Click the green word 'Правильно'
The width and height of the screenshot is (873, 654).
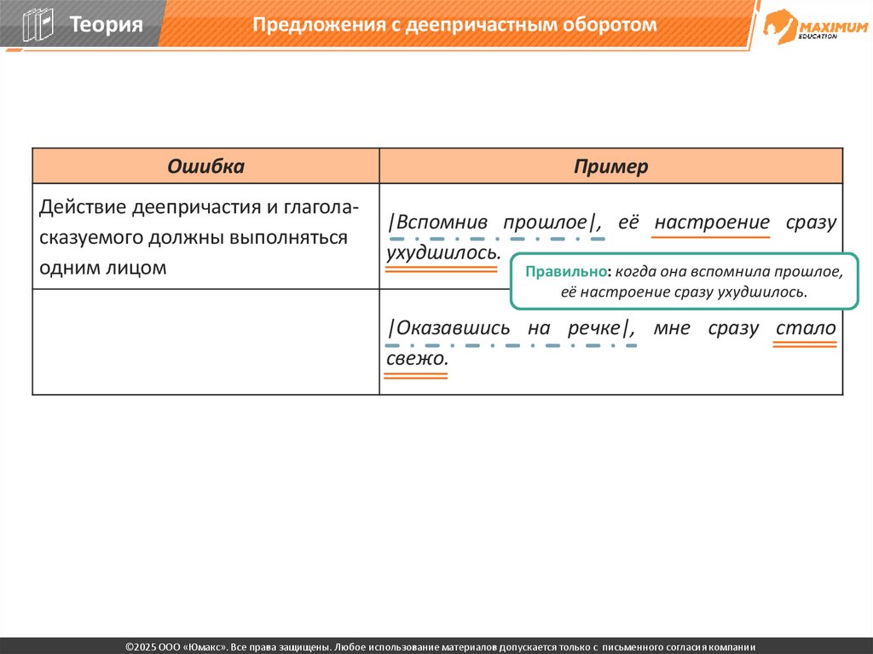566,271
